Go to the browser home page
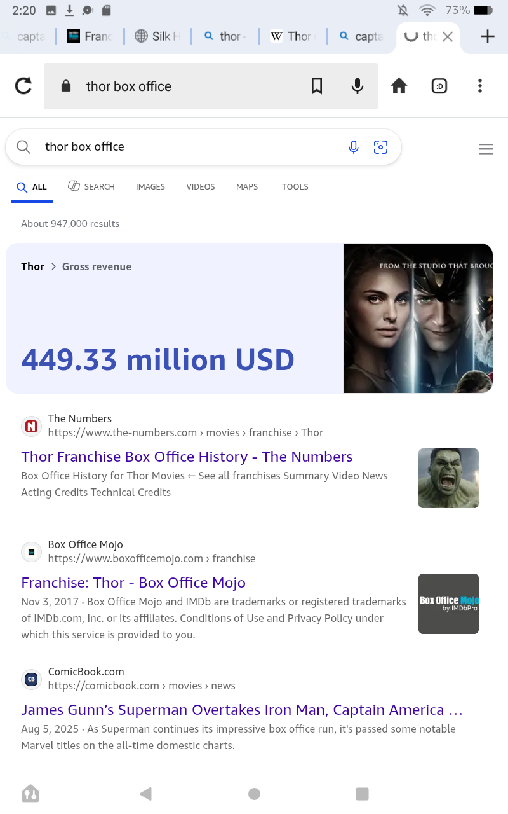The width and height of the screenshot is (508, 814). coord(399,86)
